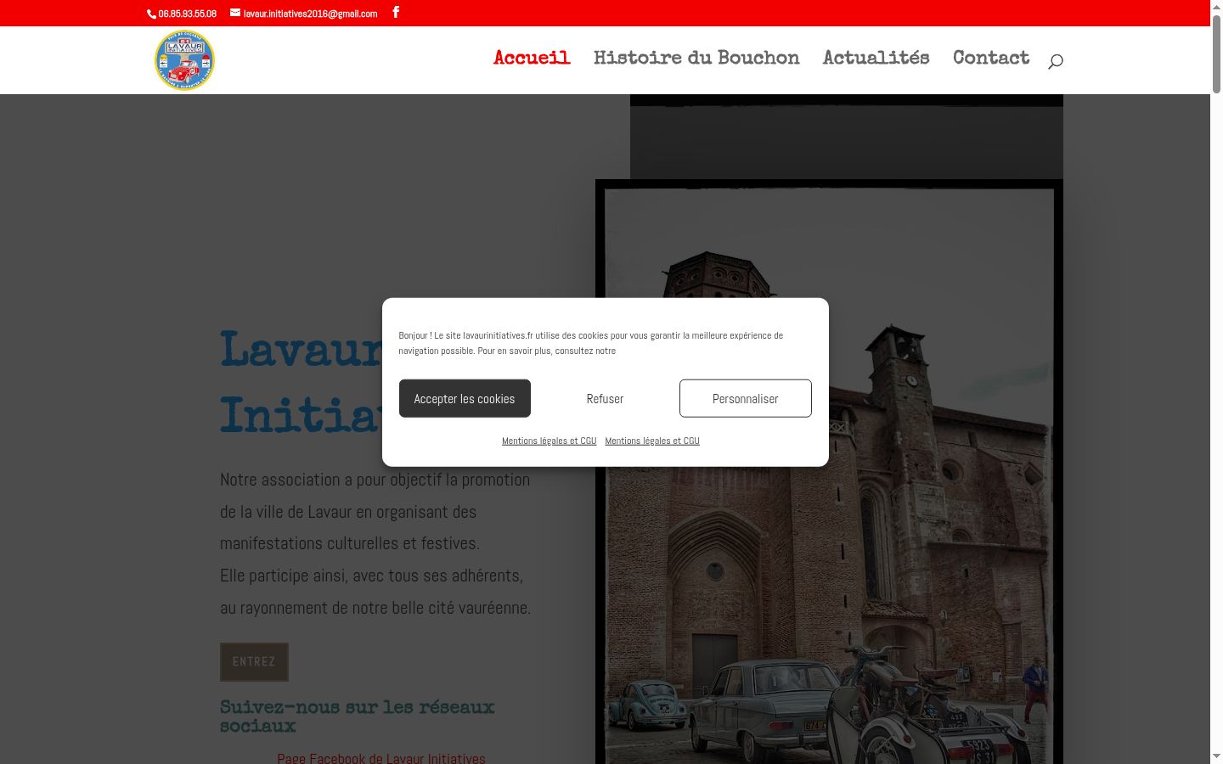
Task: Open the Contact menu item
Action: [991, 58]
